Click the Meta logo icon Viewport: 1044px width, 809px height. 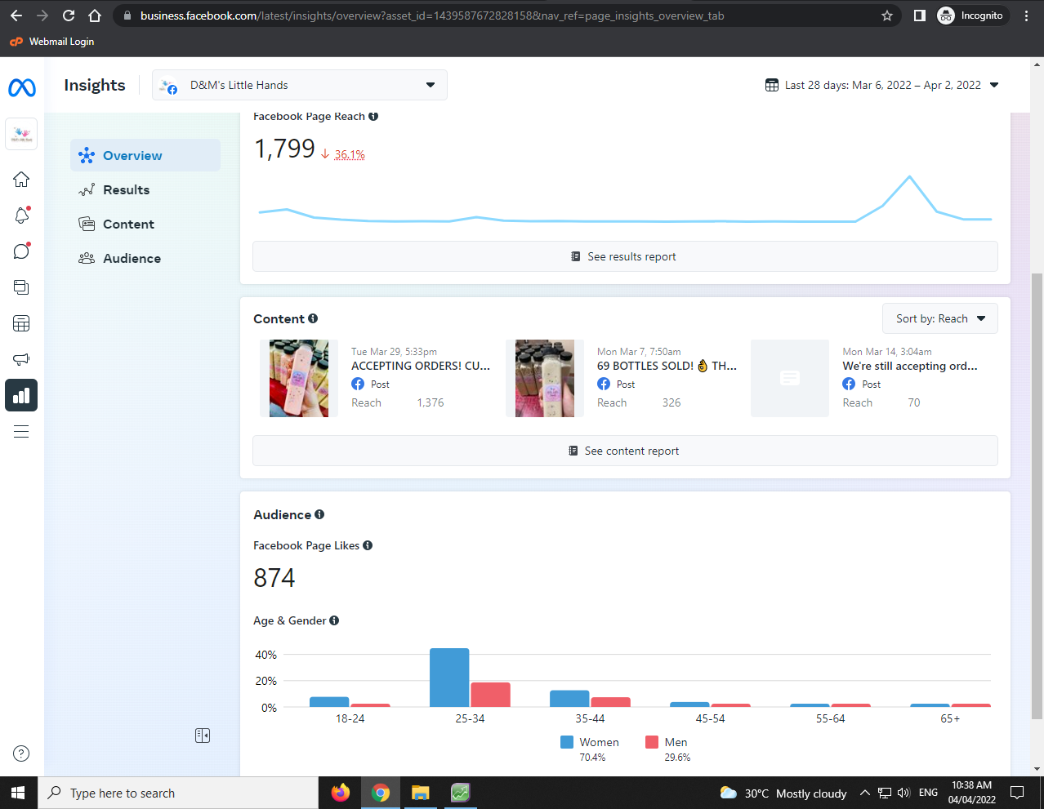coord(22,87)
